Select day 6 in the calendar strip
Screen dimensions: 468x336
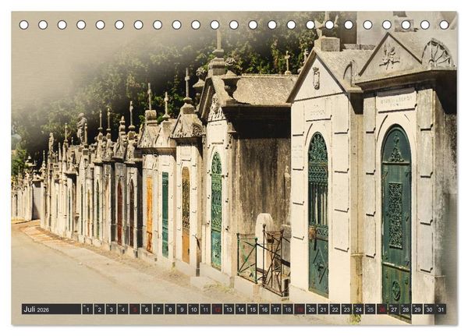pos(147,309)
